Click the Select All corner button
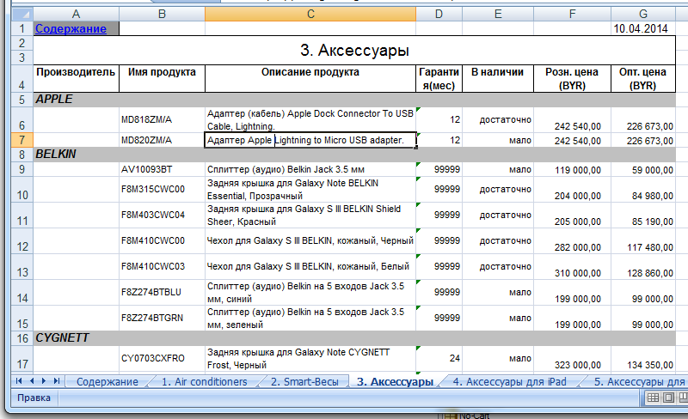688x419 pixels. coord(22,14)
